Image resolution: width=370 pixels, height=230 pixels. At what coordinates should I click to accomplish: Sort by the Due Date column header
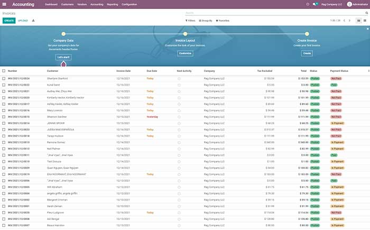tap(152, 71)
